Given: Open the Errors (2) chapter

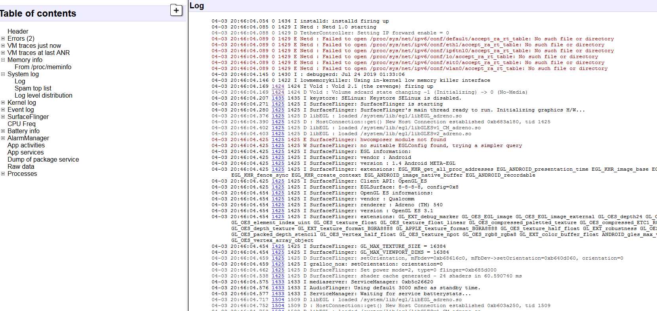Looking at the screenshot, I should coord(21,38).
